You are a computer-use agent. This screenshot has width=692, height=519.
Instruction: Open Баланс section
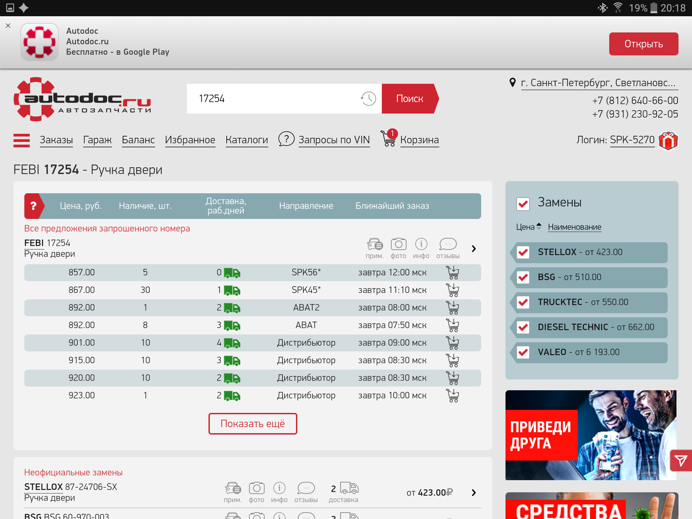138,140
